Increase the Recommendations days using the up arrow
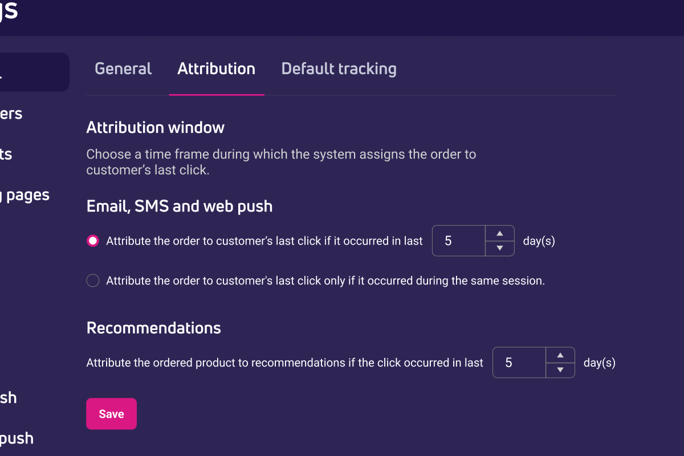Image resolution: width=684 pixels, height=456 pixels. [x=560, y=354]
